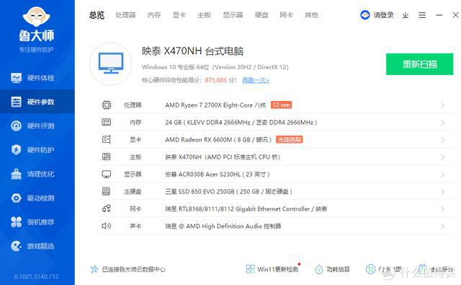Switch to the 其他 tab
461x285 pixels.
tap(311, 15)
